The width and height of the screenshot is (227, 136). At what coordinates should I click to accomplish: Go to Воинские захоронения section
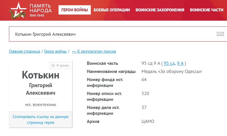(x=160, y=10)
